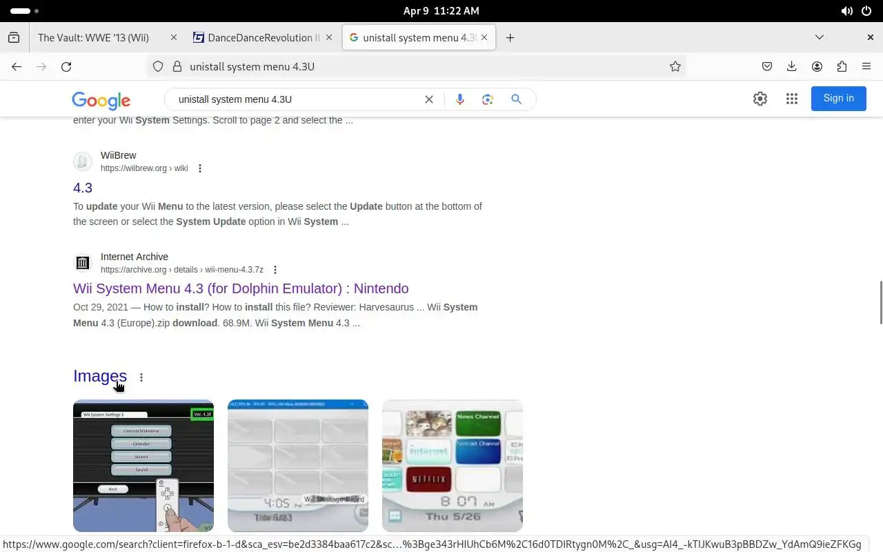
Task: Click the shield tracking protection icon
Action: [x=158, y=67]
